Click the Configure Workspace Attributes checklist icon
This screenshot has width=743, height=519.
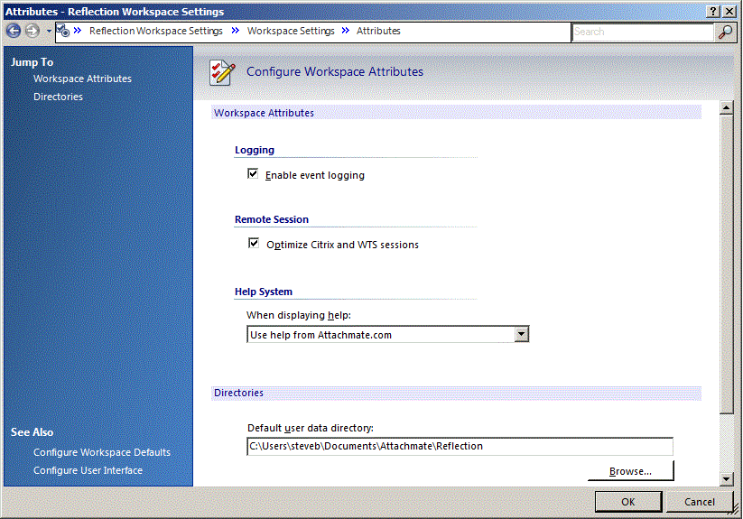coord(222,72)
